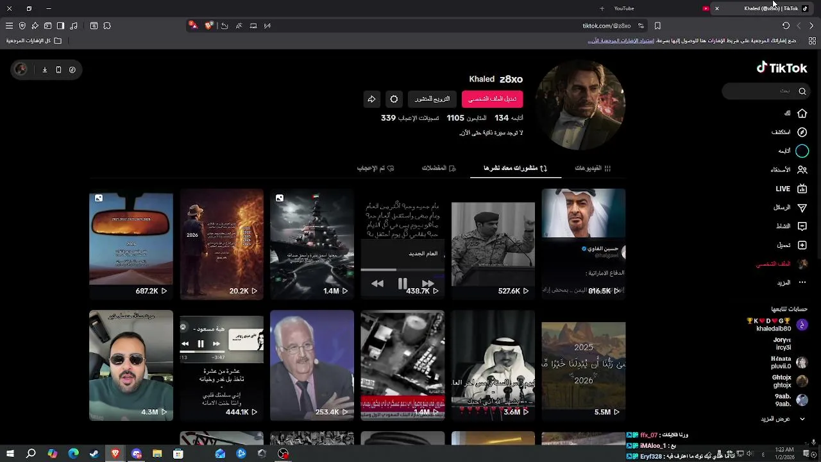Open the video thumbnail with 253.4K views
This screenshot has height=462, width=821.
coord(312,365)
